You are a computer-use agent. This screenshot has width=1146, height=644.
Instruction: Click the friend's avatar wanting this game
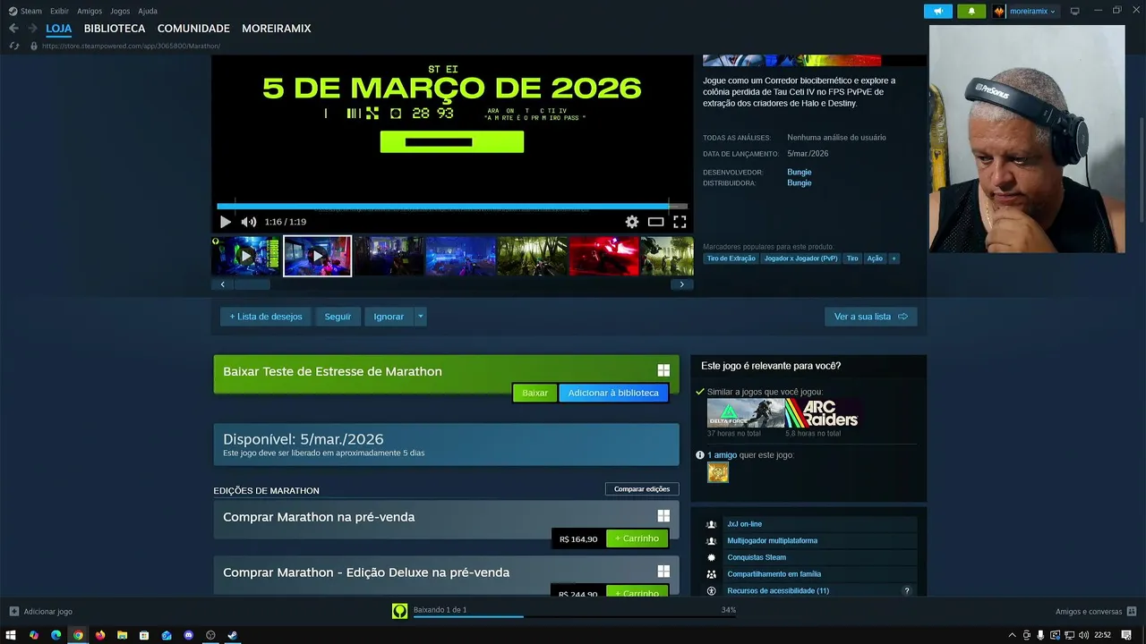point(718,472)
